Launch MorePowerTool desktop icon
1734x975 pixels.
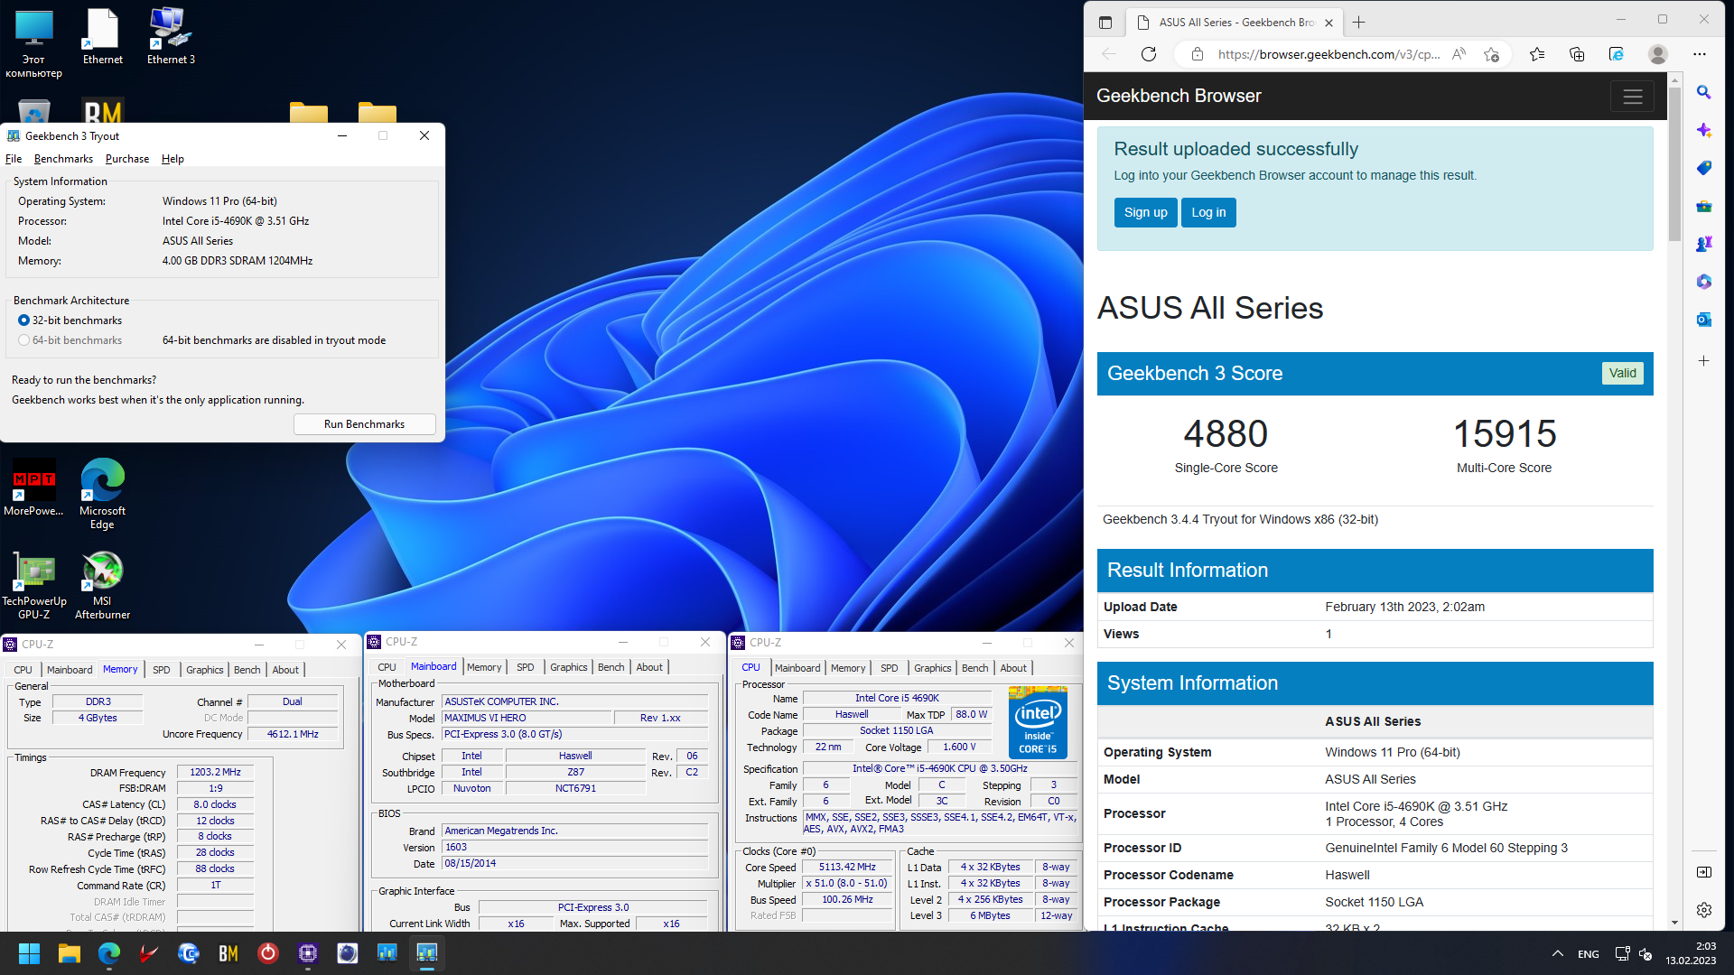[x=33, y=488]
